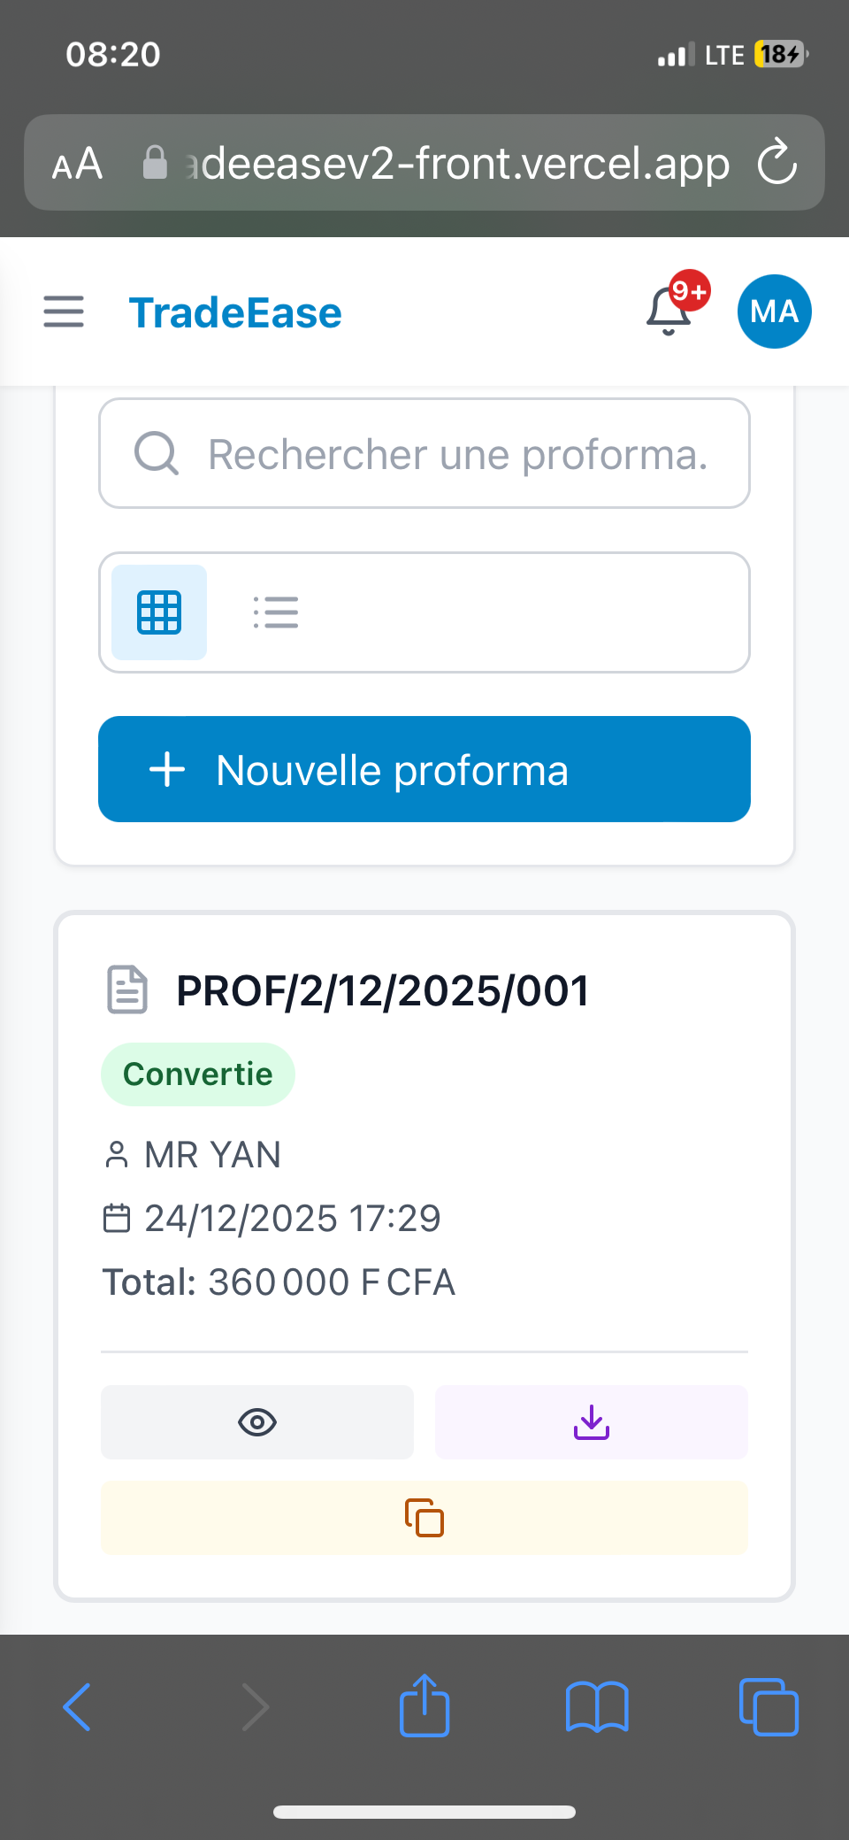Click the Nouvelle proforma button
Image resolution: width=849 pixels, height=1840 pixels.
[424, 769]
